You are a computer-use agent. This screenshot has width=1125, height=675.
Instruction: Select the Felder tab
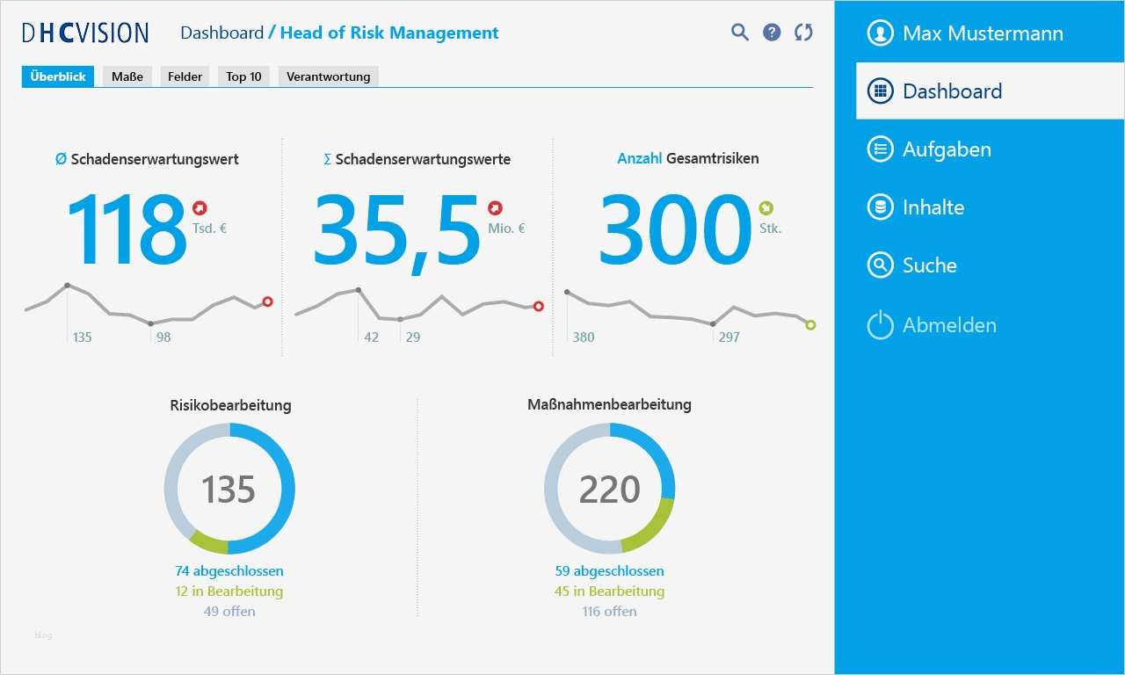click(185, 76)
